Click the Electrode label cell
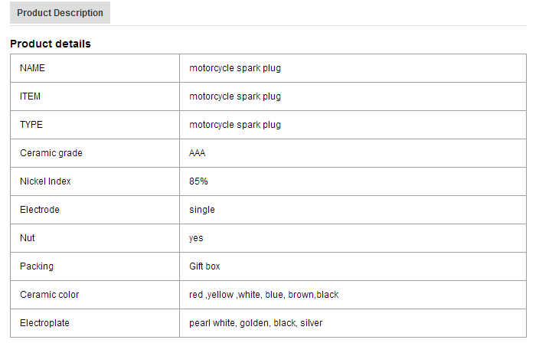This screenshot has width=539, height=343. click(x=39, y=210)
